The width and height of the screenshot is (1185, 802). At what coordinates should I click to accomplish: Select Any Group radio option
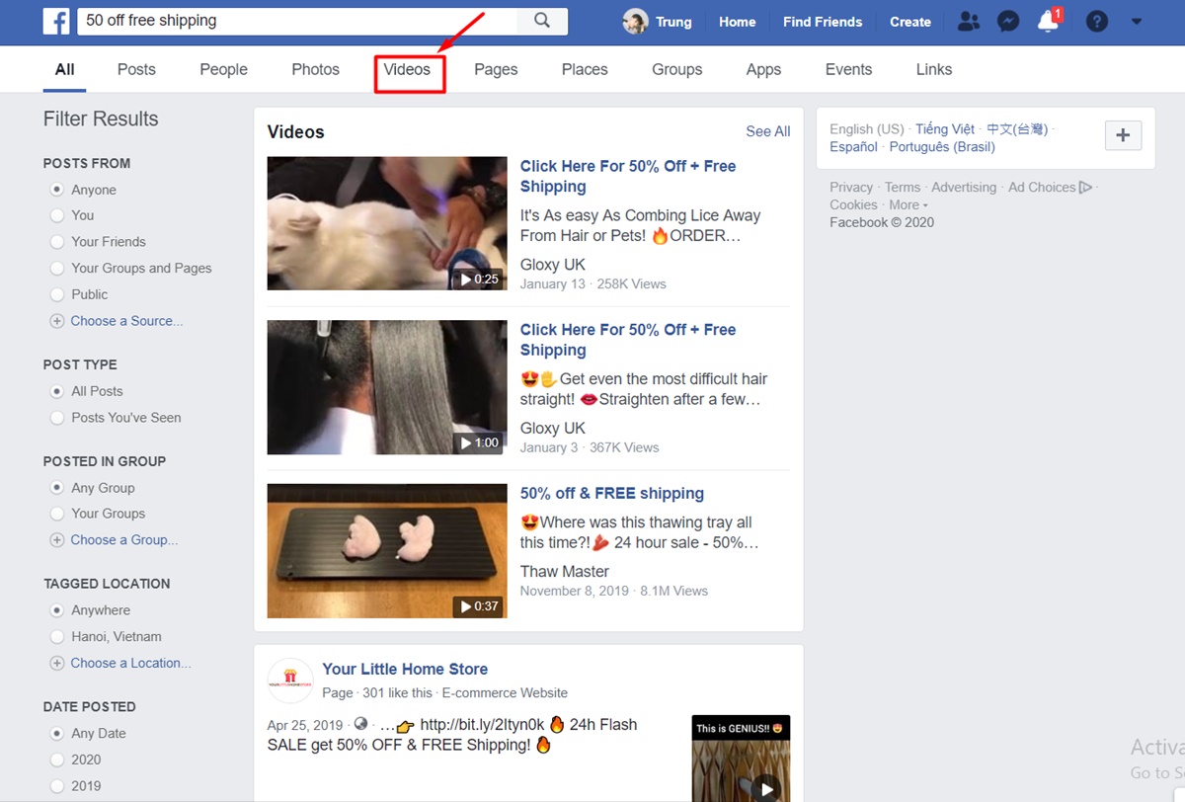(x=57, y=488)
